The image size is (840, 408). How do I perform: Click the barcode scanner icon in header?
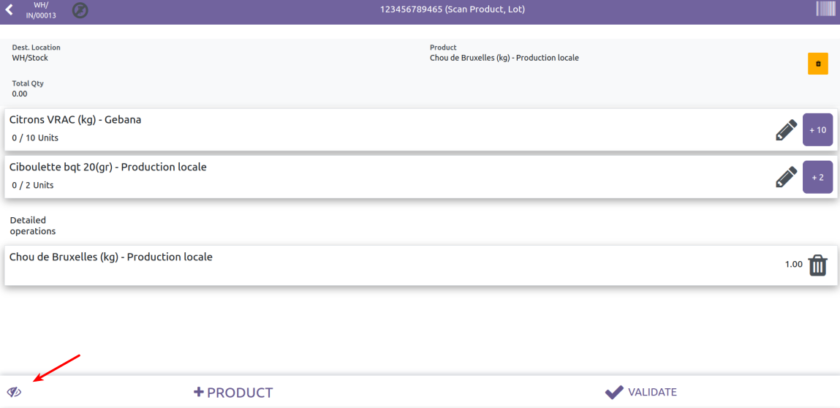[825, 10]
